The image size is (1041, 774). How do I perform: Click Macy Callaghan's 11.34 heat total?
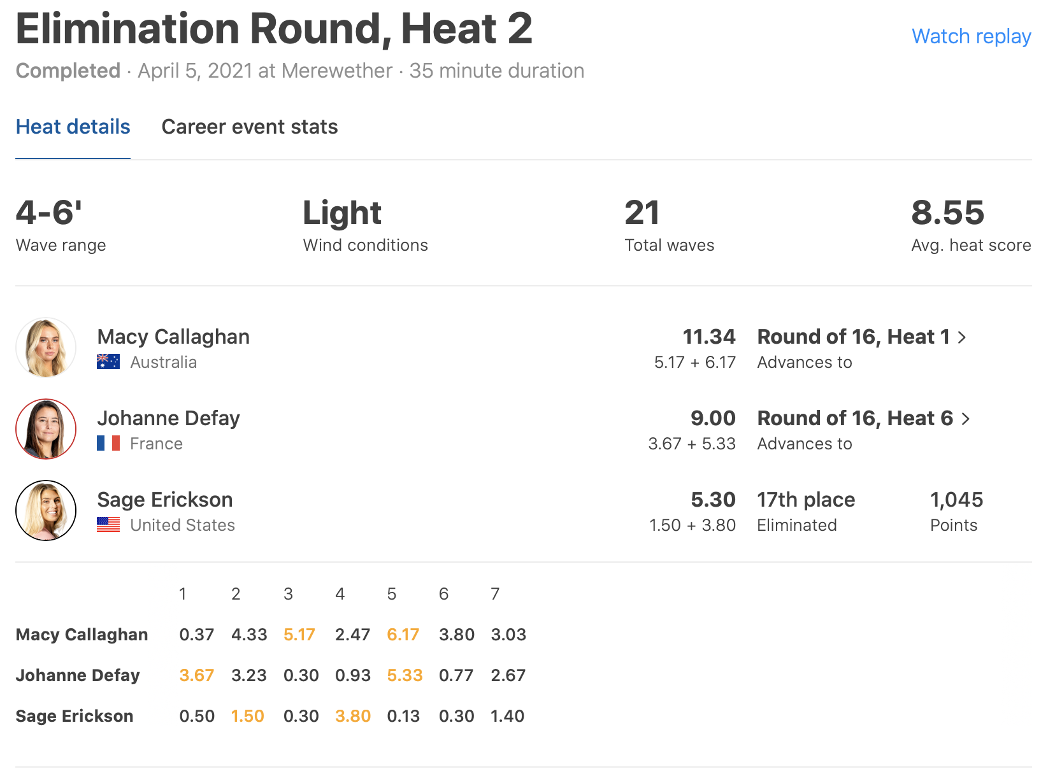pos(708,337)
